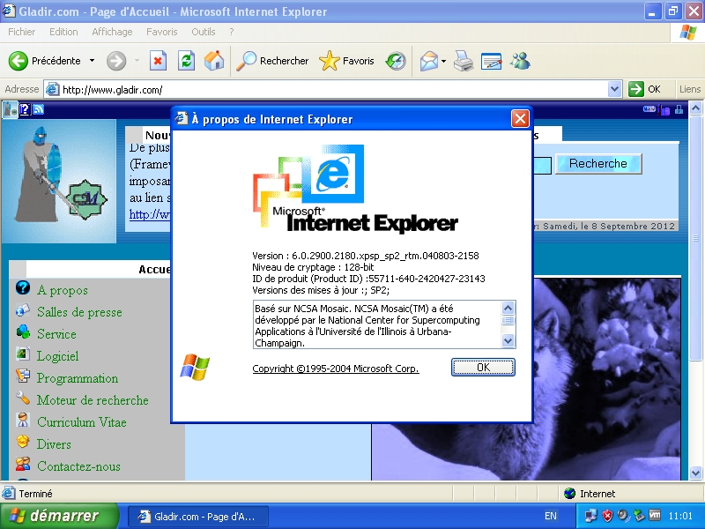Click the 11:01 system clock

coord(680,516)
